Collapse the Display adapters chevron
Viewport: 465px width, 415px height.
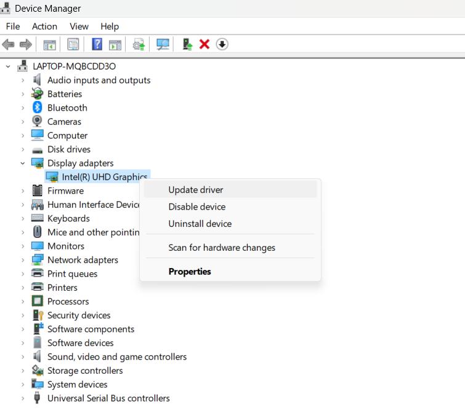click(23, 163)
